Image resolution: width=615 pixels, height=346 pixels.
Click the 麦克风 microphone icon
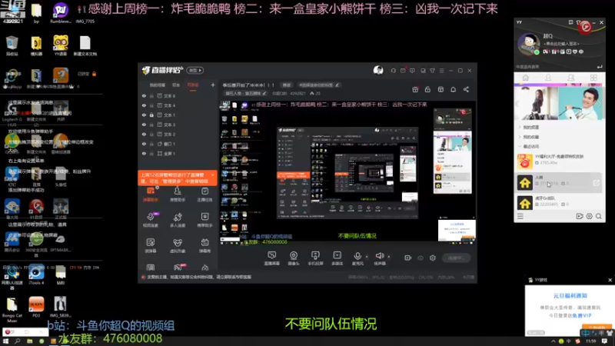coord(357,256)
